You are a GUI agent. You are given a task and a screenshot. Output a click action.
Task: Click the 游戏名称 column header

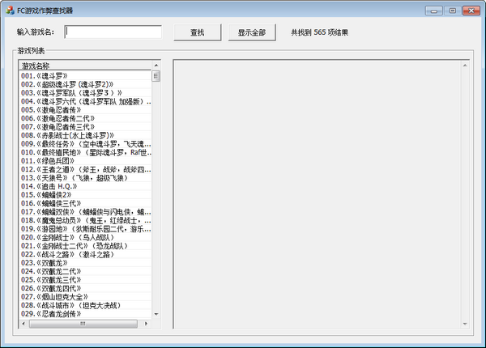pos(85,66)
